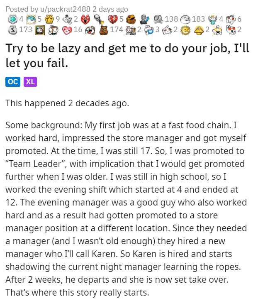Viewport: 253px width, 301px height.
Task: Select the heart-eyes Snoo award with count 6
Action: [231, 19]
